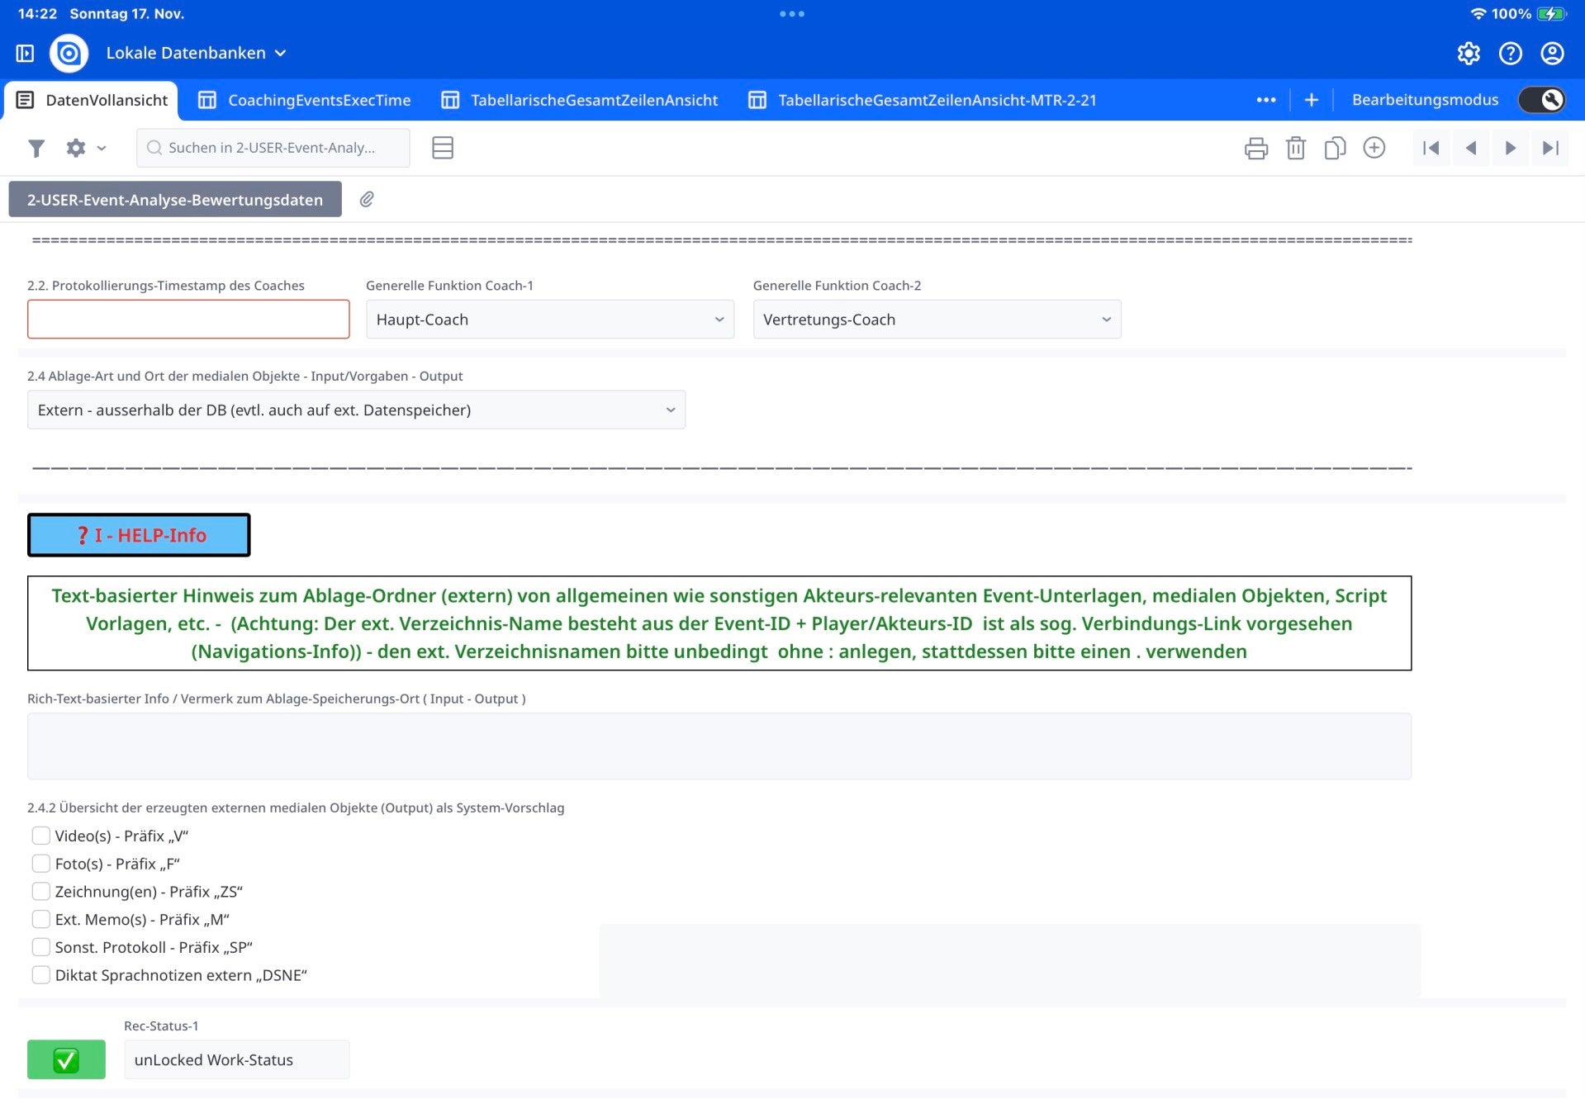Add a new tab with the plus icon
The height and width of the screenshot is (1099, 1585).
[1312, 100]
